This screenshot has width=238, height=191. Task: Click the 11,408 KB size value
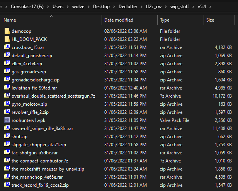(x=222, y=128)
